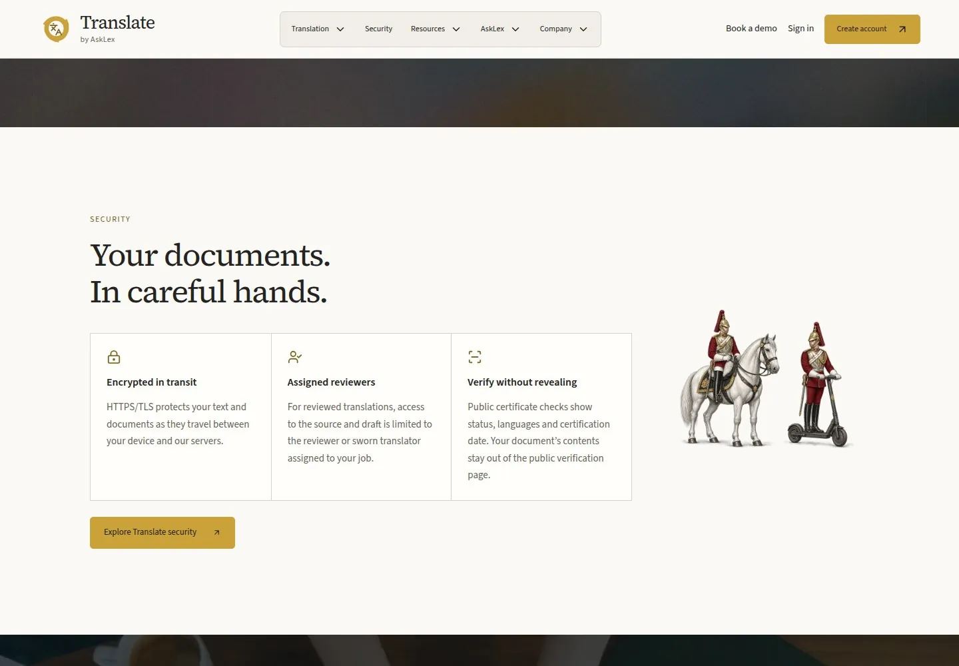Click the Assigned reviewers heading

331,382
